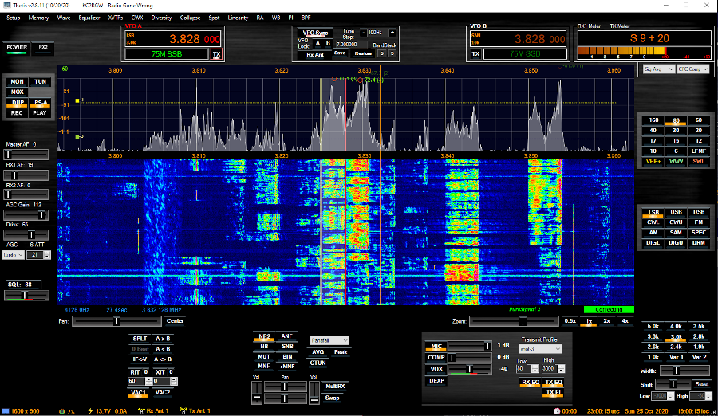Toggle the SNB button
Viewport: 718px width, 416px height.
tap(287, 347)
